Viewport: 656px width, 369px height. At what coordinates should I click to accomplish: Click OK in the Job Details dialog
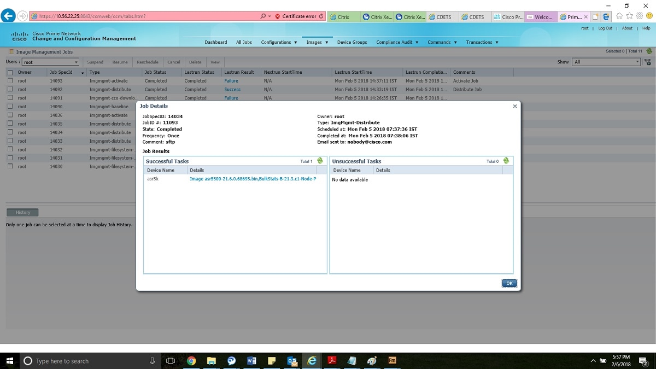point(509,283)
